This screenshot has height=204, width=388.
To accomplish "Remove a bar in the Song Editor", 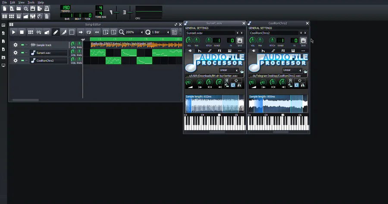I will pyautogui.click(x=113, y=32).
